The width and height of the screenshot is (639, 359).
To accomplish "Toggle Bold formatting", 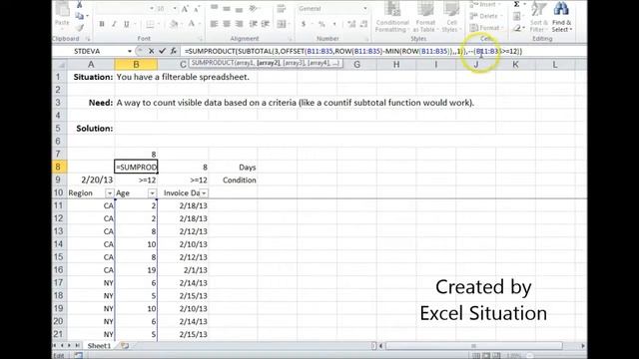I will tap(102, 24).
